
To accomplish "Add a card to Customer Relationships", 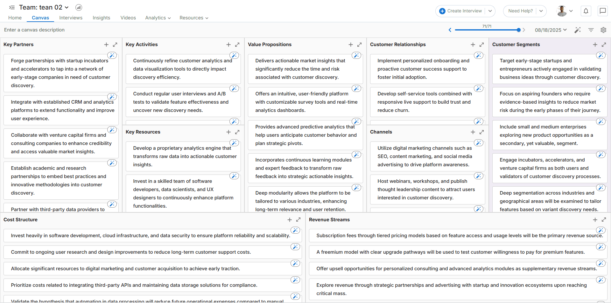I will point(473,45).
